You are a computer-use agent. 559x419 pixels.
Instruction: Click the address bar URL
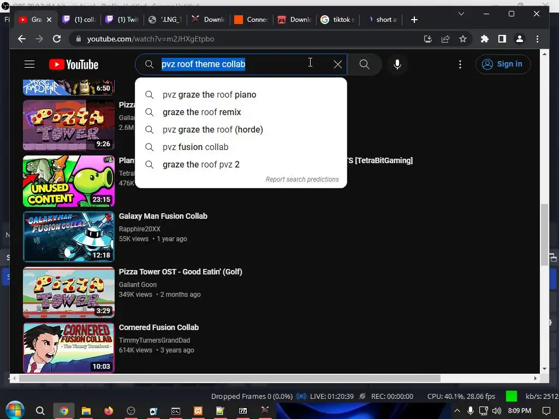coord(151,39)
